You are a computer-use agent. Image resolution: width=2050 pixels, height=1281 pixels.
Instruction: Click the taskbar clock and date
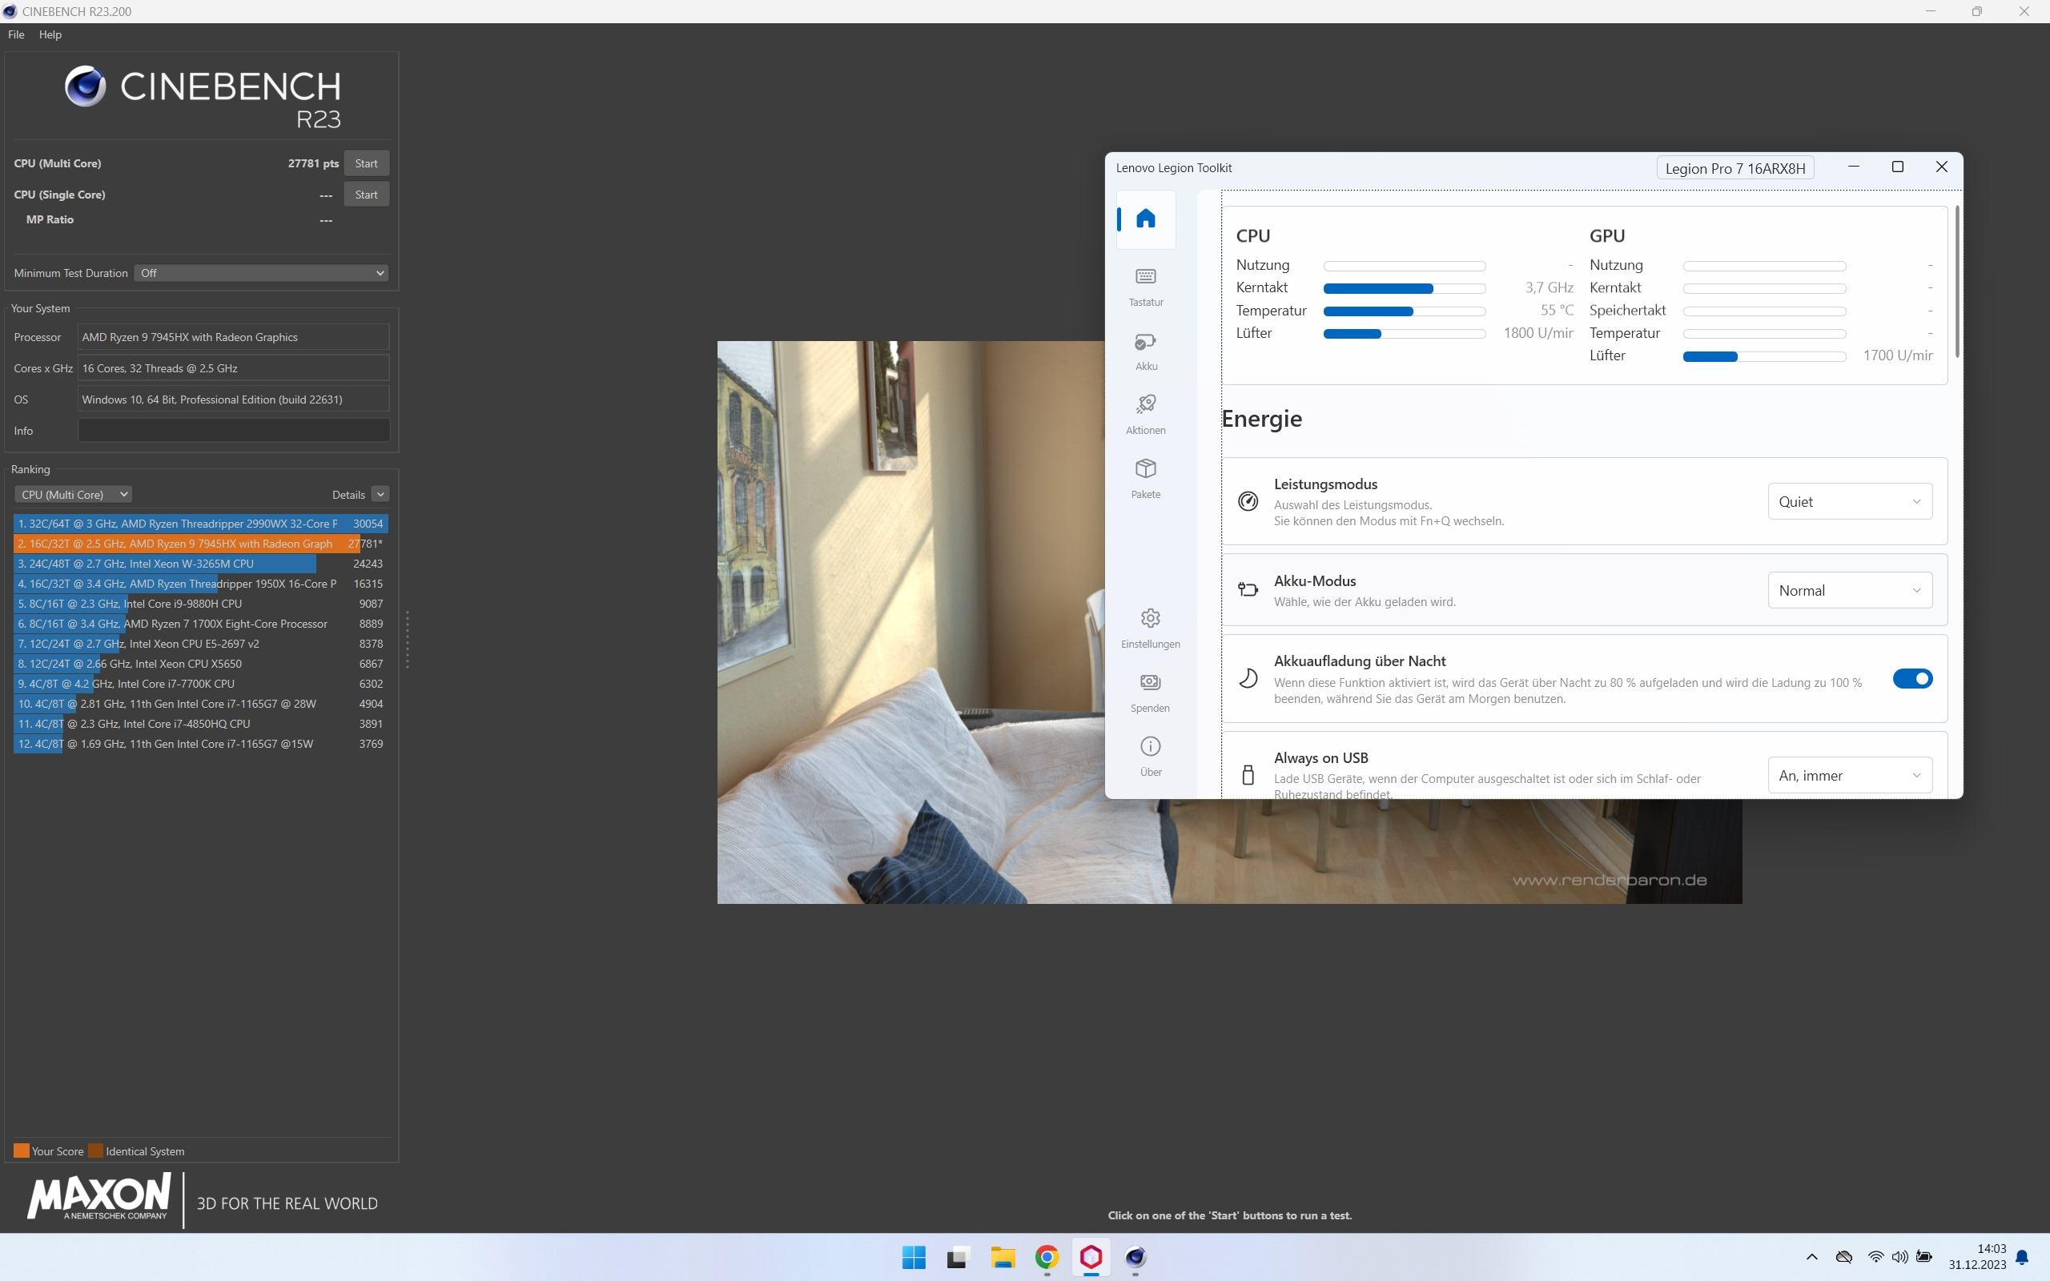pyautogui.click(x=1976, y=1257)
